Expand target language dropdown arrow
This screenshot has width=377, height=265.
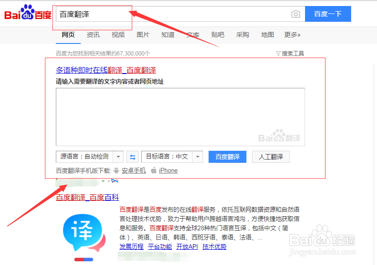click(x=197, y=157)
